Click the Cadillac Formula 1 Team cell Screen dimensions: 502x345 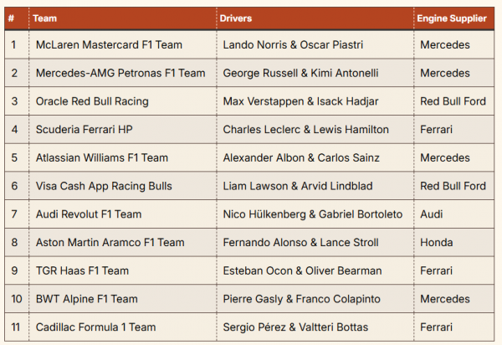click(x=96, y=327)
